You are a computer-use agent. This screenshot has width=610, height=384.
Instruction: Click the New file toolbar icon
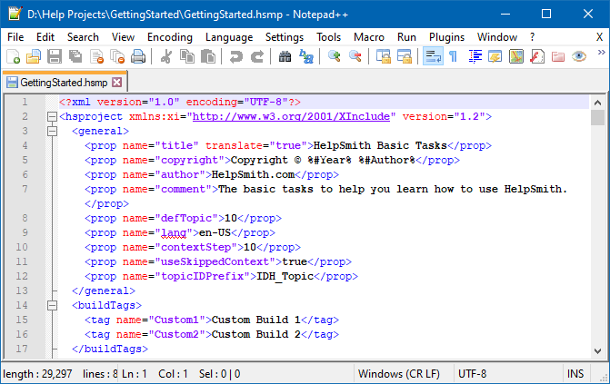pos(13,56)
